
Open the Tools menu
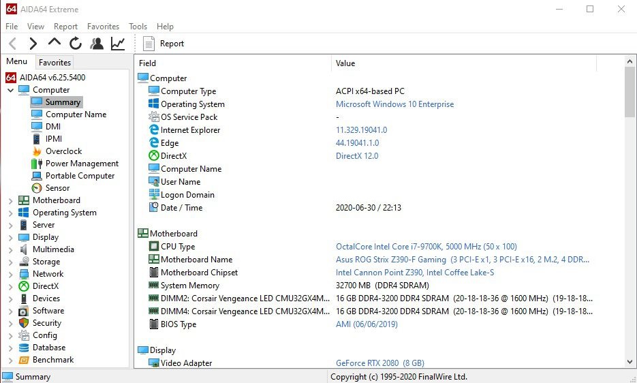(138, 27)
